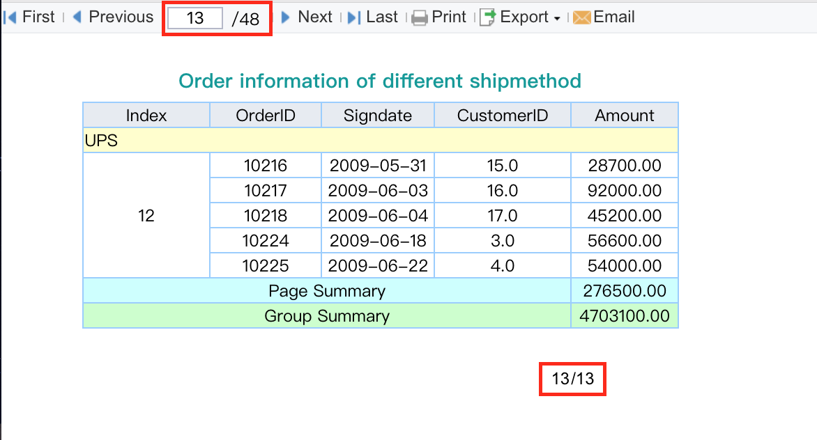Click the printer icon
817x440 pixels.
click(420, 17)
